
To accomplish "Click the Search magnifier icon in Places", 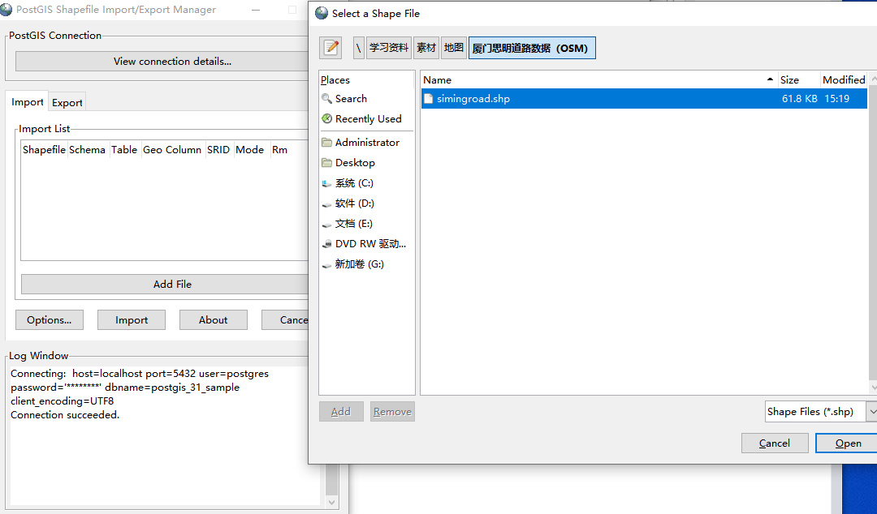I will click(x=326, y=99).
